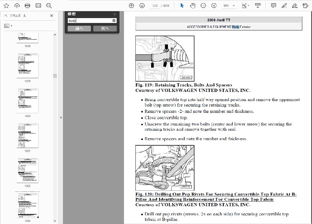Click the search text field

[90, 20]
